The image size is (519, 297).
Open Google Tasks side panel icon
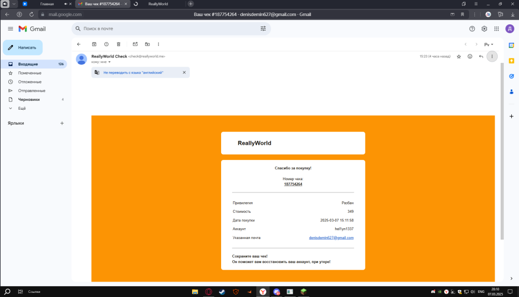(x=511, y=76)
